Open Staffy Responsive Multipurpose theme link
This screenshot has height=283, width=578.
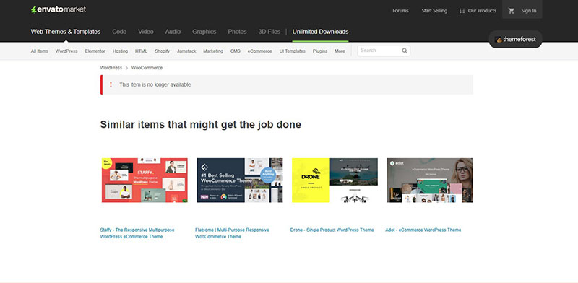click(x=137, y=233)
